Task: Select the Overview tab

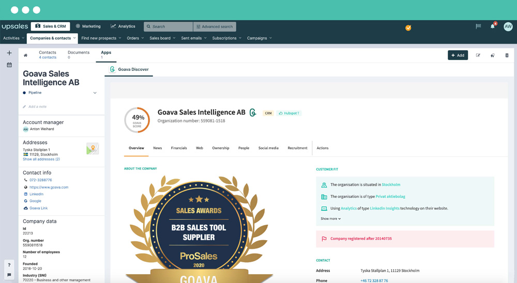Action: (x=136, y=148)
